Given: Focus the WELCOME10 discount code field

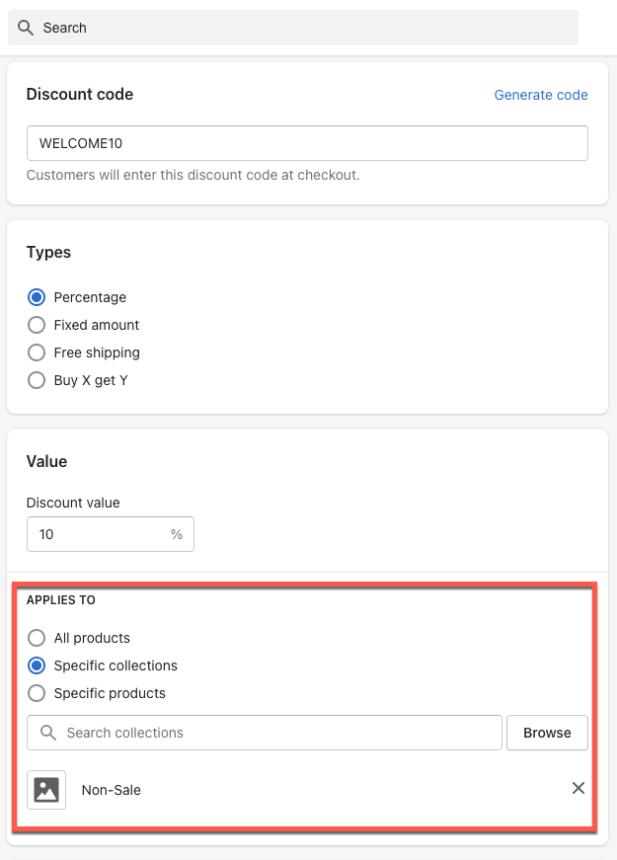Looking at the screenshot, I should pyautogui.click(x=307, y=143).
